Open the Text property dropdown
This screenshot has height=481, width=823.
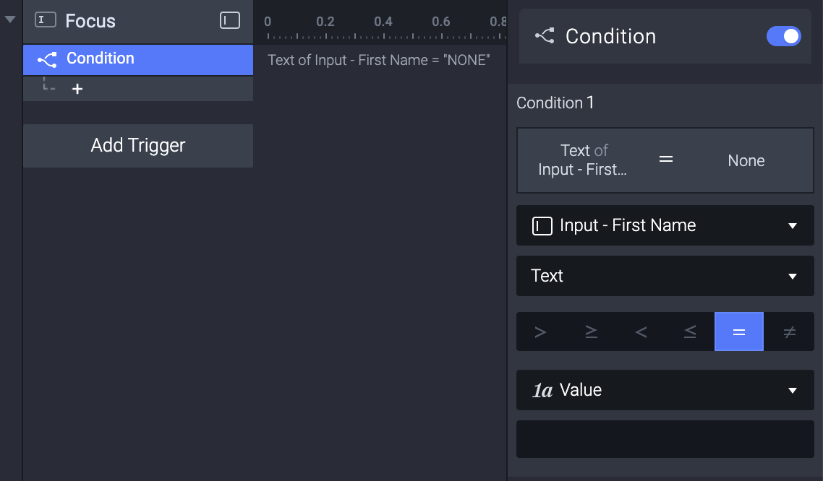[x=665, y=276]
